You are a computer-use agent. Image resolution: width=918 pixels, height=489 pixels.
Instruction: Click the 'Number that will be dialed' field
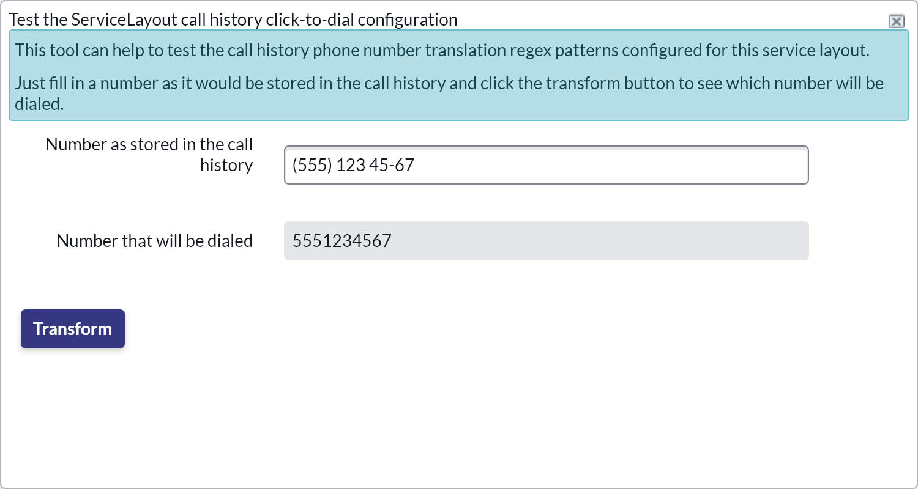546,241
